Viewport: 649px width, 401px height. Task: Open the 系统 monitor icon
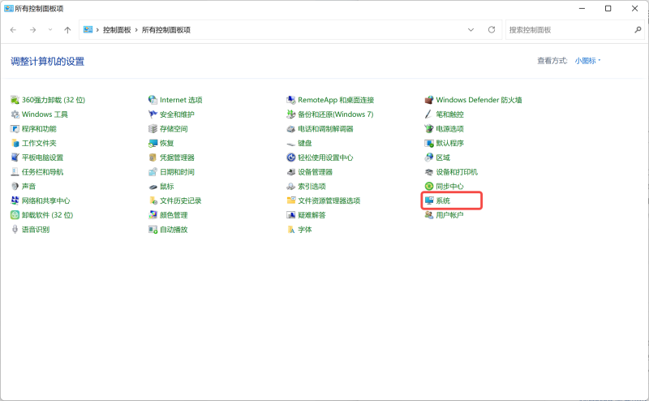(x=429, y=200)
